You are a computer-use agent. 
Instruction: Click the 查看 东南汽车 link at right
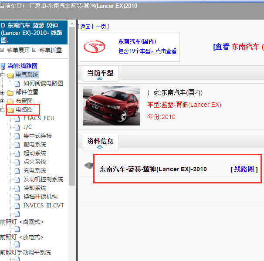pyautogui.click(x=238, y=47)
